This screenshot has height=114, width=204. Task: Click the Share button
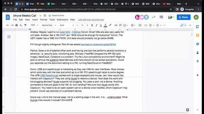(x=184, y=17)
